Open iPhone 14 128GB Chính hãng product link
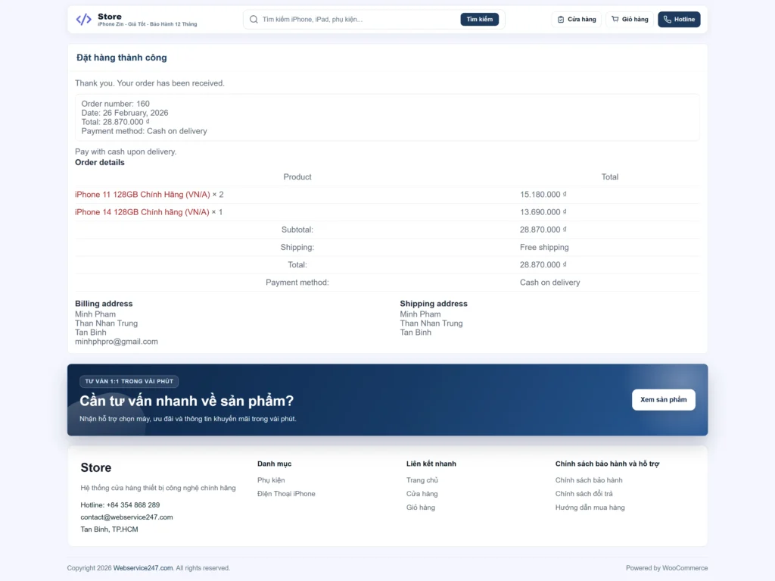Image resolution: width=775 pixels, height=581 pixels. click(x=142, y=212)
